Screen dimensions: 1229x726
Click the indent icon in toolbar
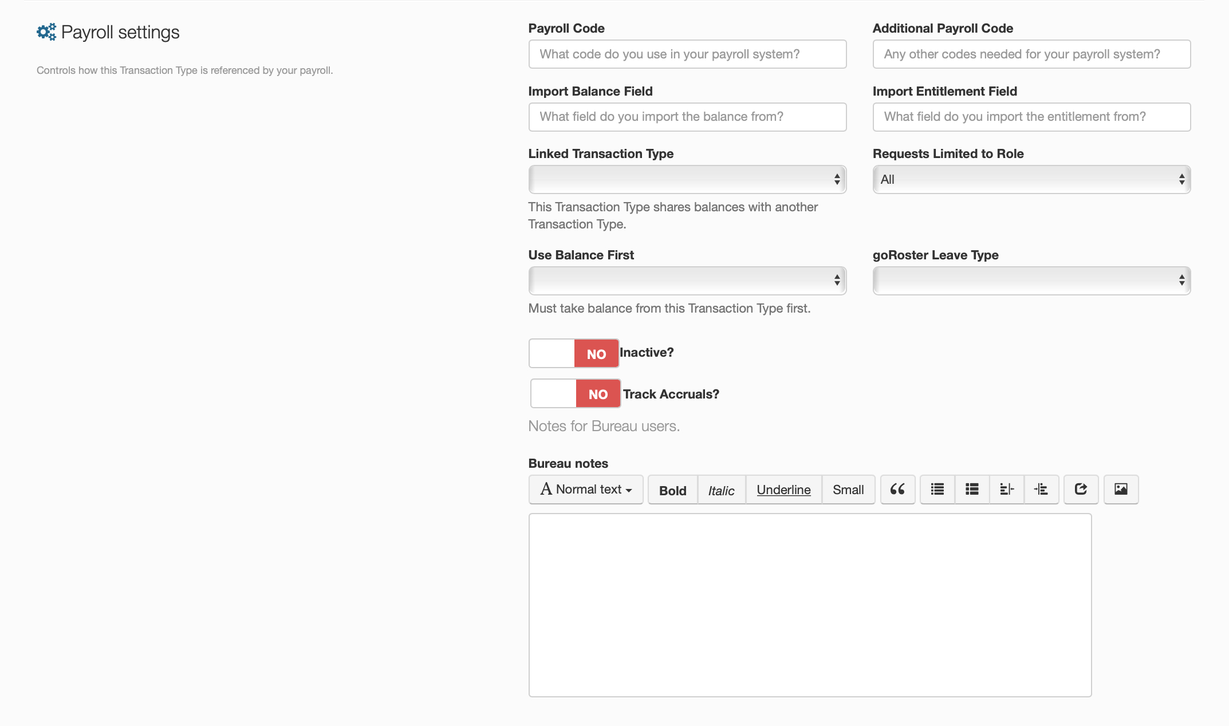coord(1041,490)
